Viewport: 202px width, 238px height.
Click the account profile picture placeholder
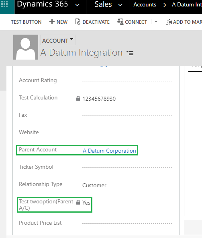pos(26,47)
